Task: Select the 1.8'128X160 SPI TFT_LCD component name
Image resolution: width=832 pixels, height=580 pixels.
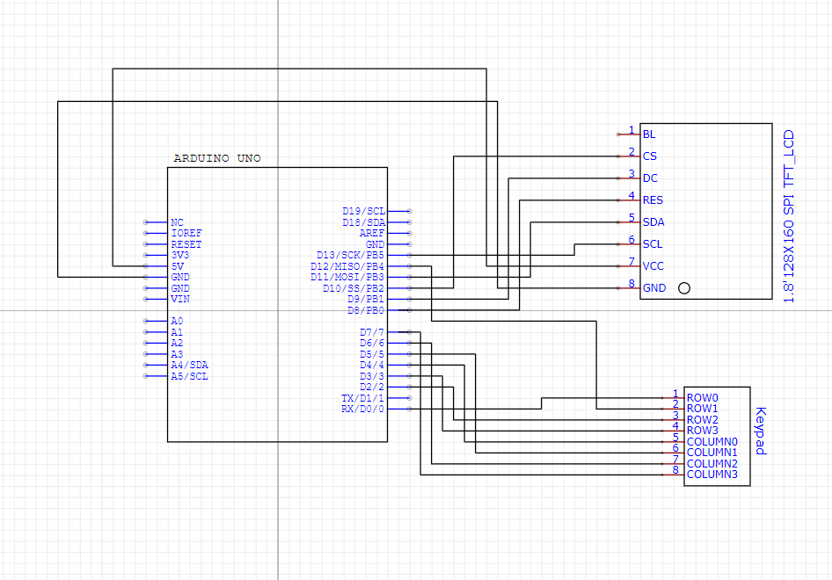Action: [x=789, y=216]
